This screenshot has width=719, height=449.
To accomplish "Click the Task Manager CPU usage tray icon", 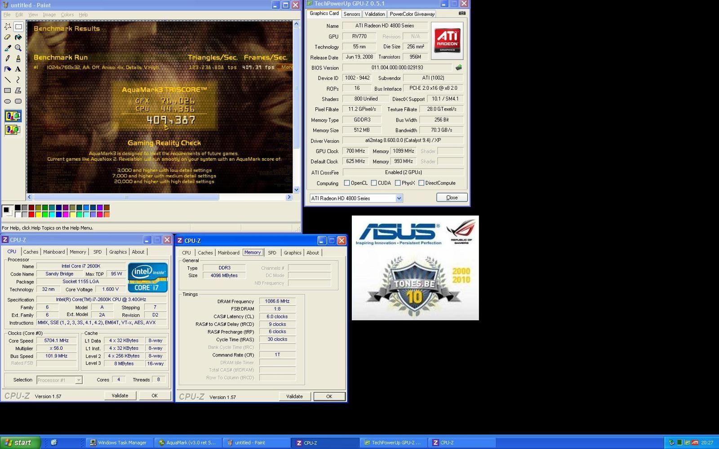I will (679, 442).
